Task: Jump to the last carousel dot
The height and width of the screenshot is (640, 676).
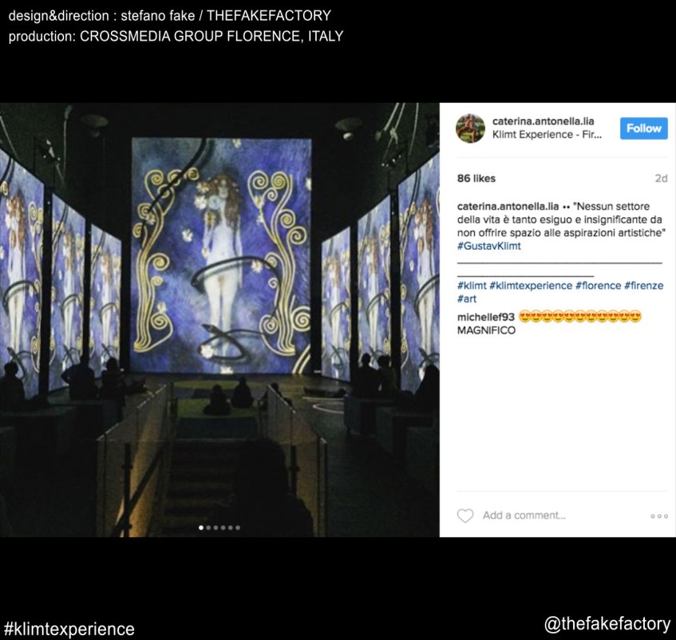Action: (238, 527)
